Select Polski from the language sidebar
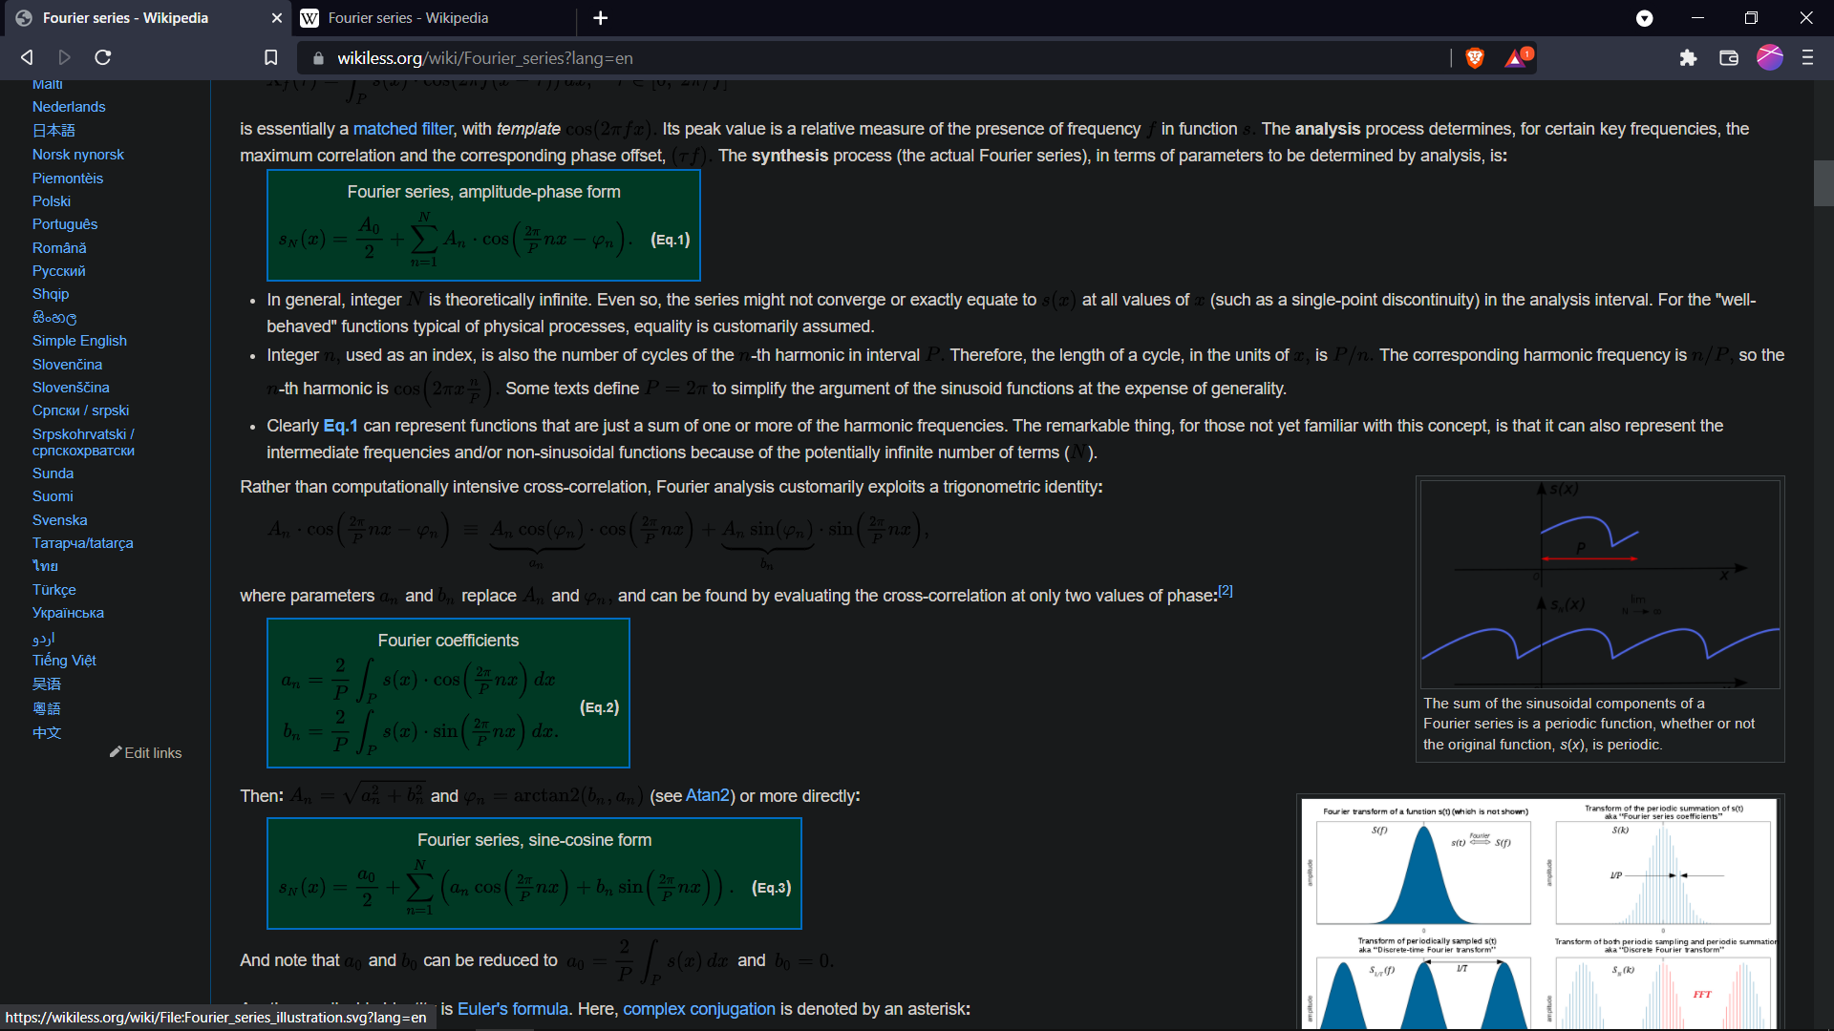The image size is (1834, 1031). pyautogui.click(x=52, y=200)
